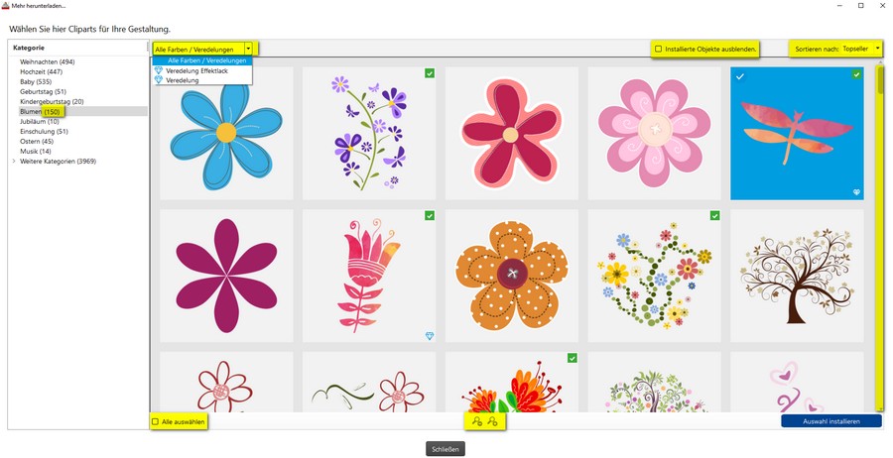Select the Hochzeit category
Screen dimensions: 893x458
pyautogui.click(x=41, y=71)
